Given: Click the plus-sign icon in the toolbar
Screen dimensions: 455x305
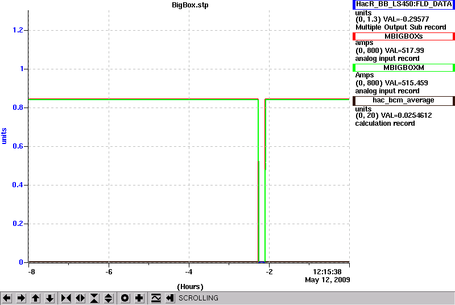Looking at the screenshot, I should coord(139,298).
